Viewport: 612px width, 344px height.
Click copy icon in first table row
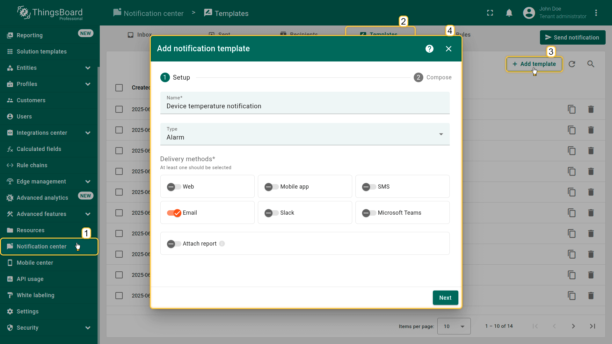[572, 109]
